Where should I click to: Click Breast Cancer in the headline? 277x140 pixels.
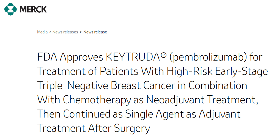point(143,86)
